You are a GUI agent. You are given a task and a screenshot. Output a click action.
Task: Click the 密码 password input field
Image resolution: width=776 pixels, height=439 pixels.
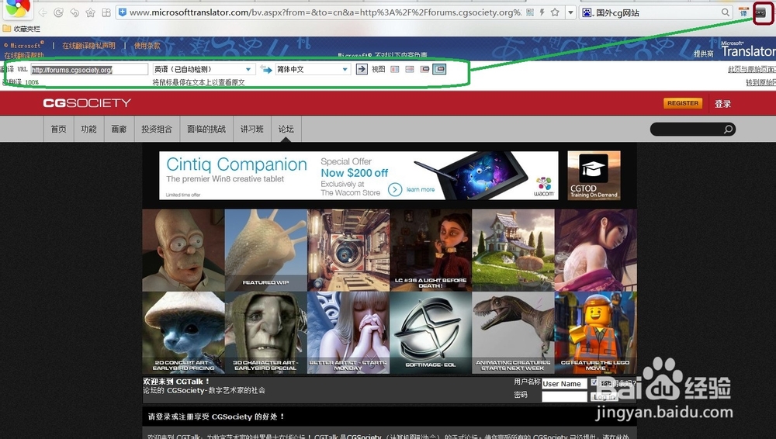[x=564, y=396]
